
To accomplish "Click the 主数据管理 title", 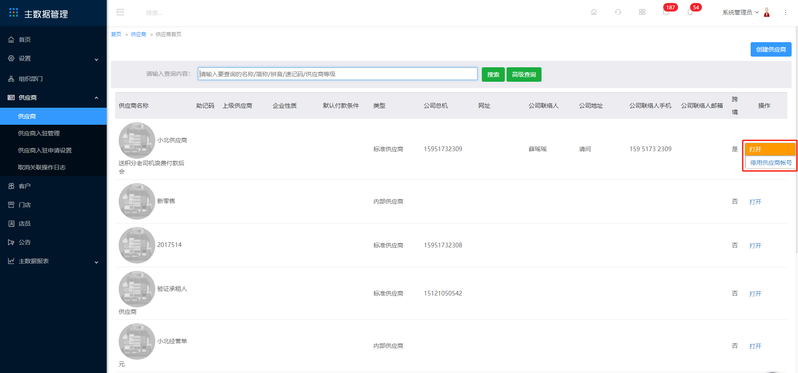I will [x=46, y=14].
